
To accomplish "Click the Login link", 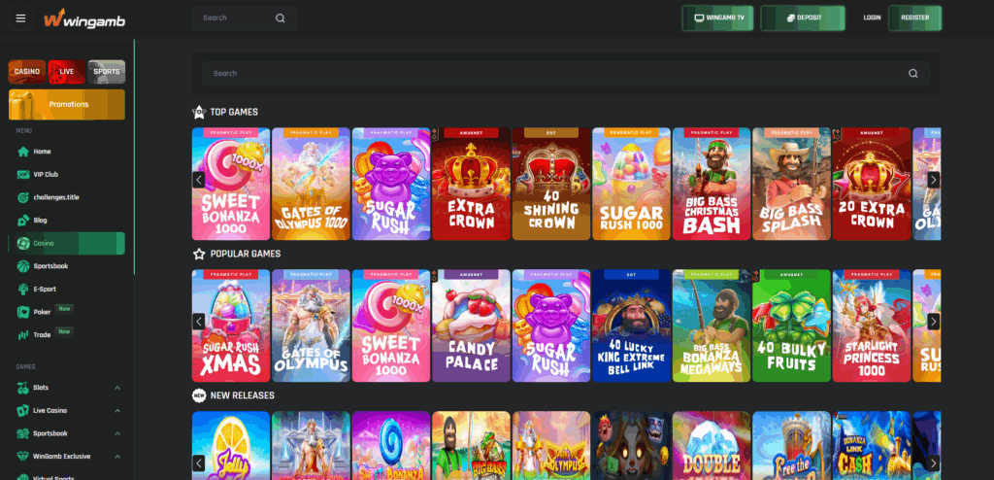I will click(872, 17).
